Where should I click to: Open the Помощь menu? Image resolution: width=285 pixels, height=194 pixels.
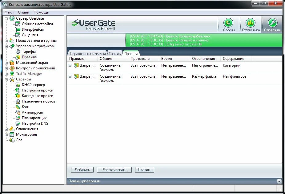tap(41, 12)
